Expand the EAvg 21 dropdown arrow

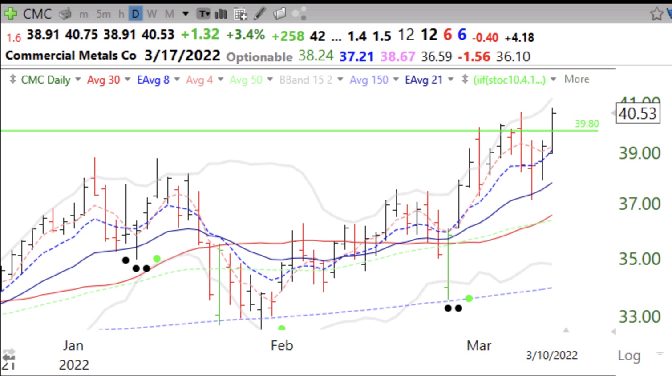tap(450, 80)
